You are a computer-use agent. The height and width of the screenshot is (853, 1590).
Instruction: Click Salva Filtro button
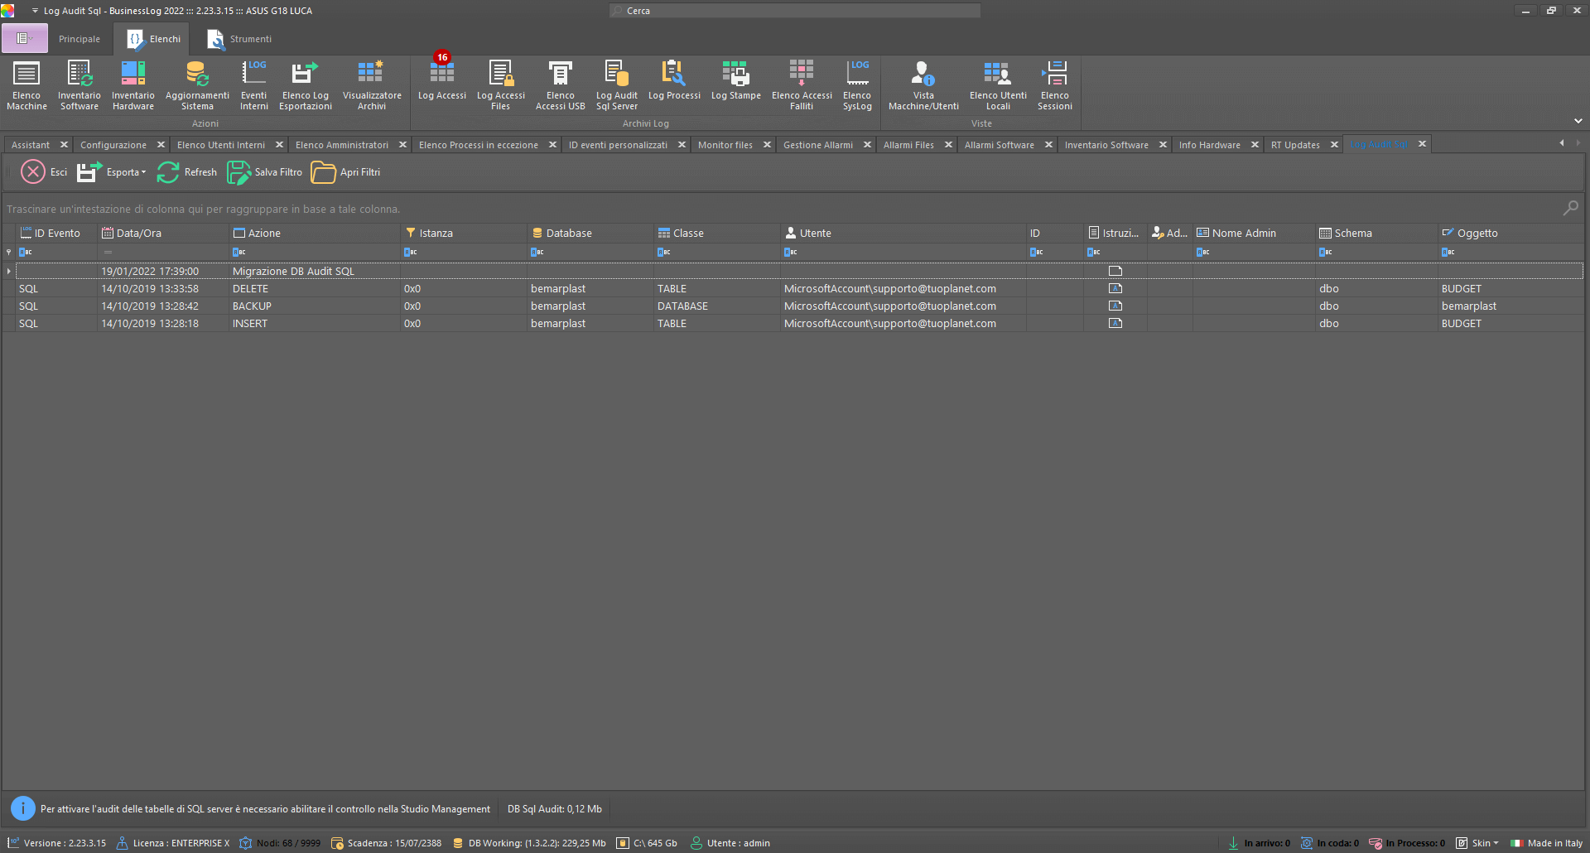pyautogui.click(x=265, y=172)
